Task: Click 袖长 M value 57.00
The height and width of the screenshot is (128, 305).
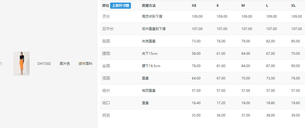Action: click(x=246, y=91)
